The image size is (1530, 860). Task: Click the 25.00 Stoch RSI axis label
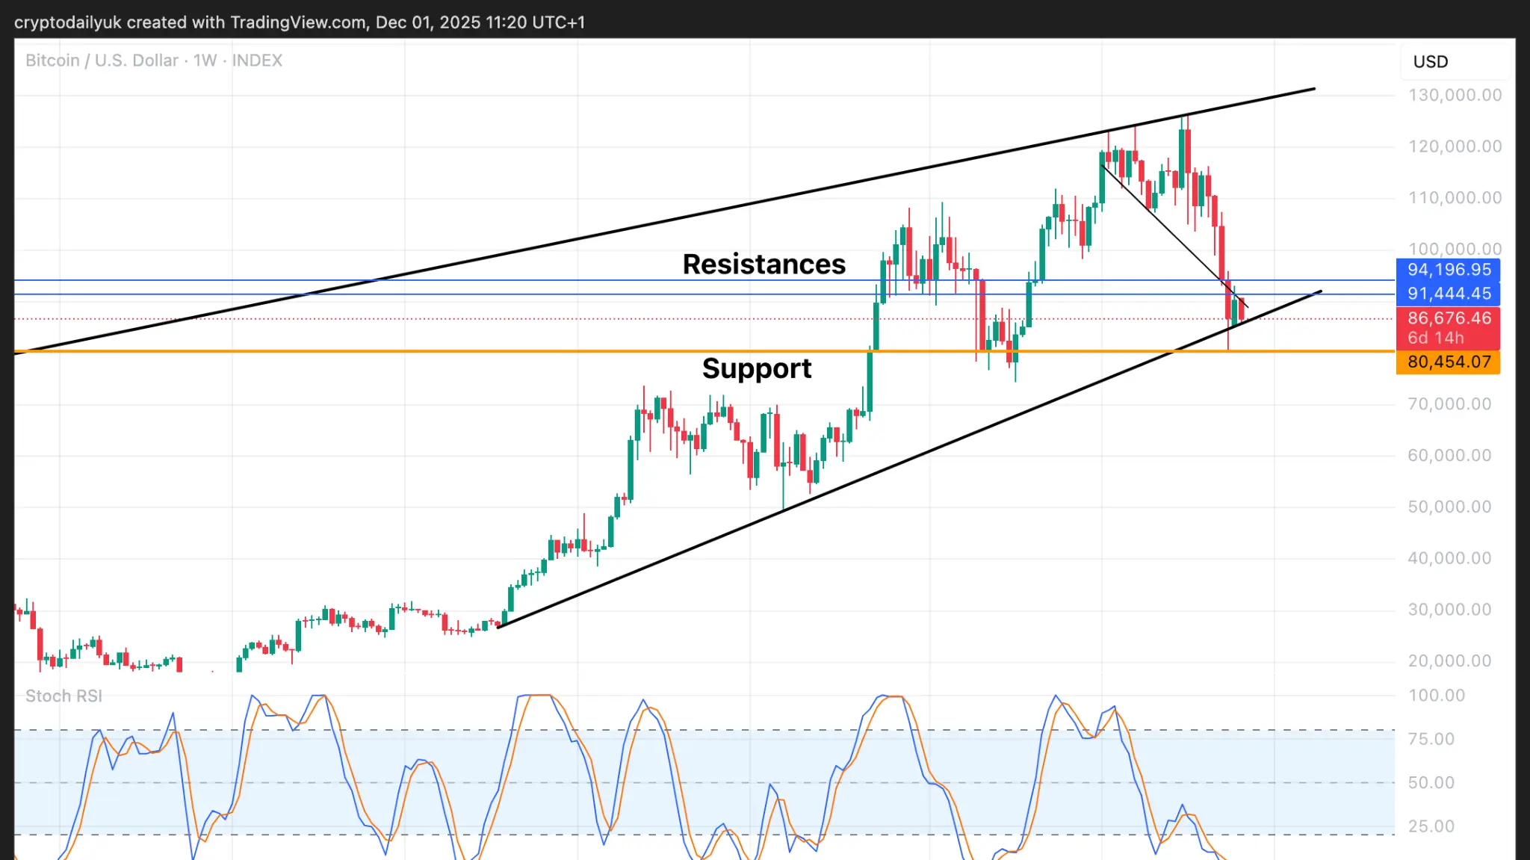pyautogui.click(x=1431, y=826)
